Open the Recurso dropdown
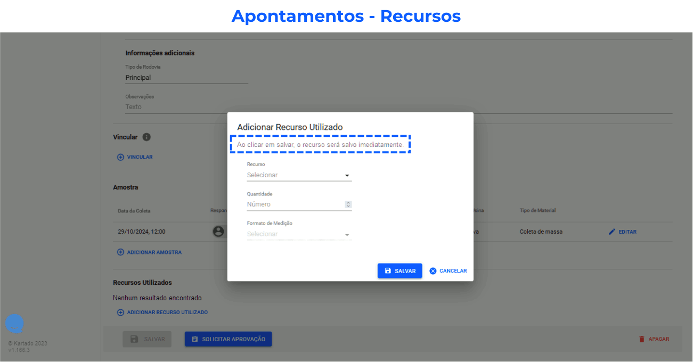 (x=299, y=175)
